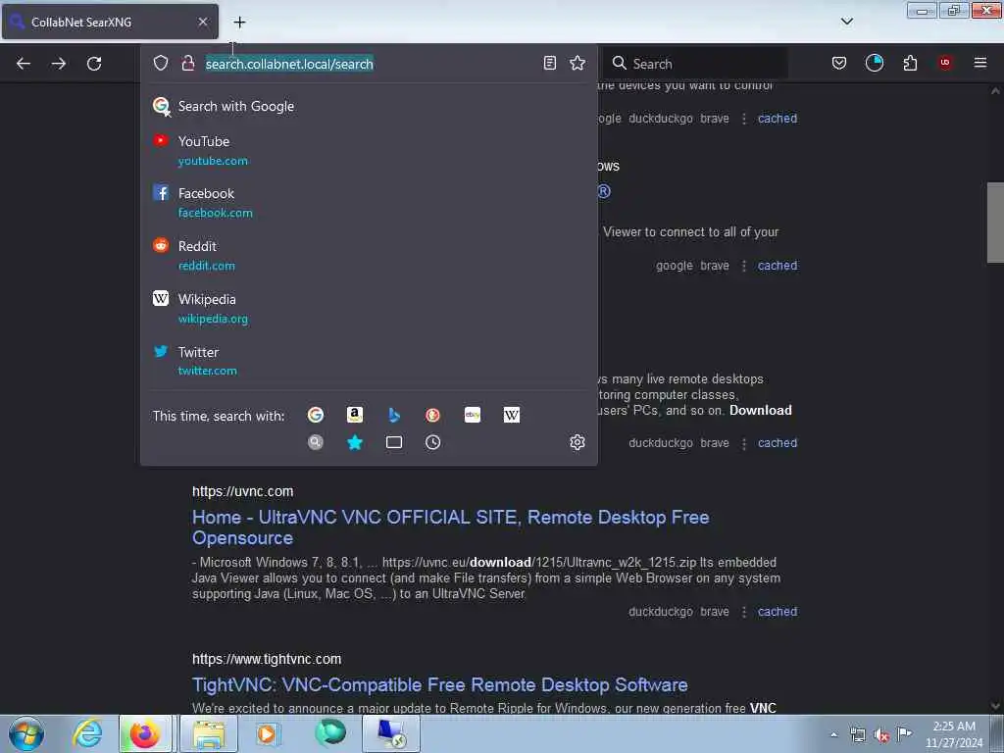The height and width of the screenshot is (753, 1004).
Task: Open the TightVNC result title link
Action: [x=440, y=685]
